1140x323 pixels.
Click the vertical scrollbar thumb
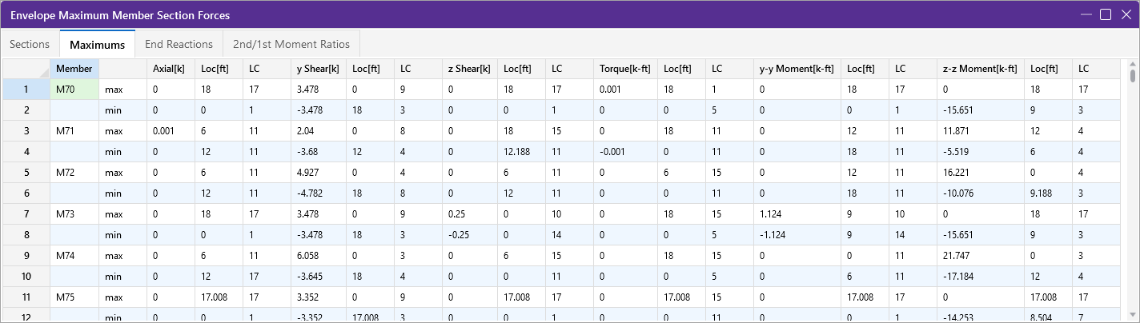pyautogui.click(x=1132, y=77)
